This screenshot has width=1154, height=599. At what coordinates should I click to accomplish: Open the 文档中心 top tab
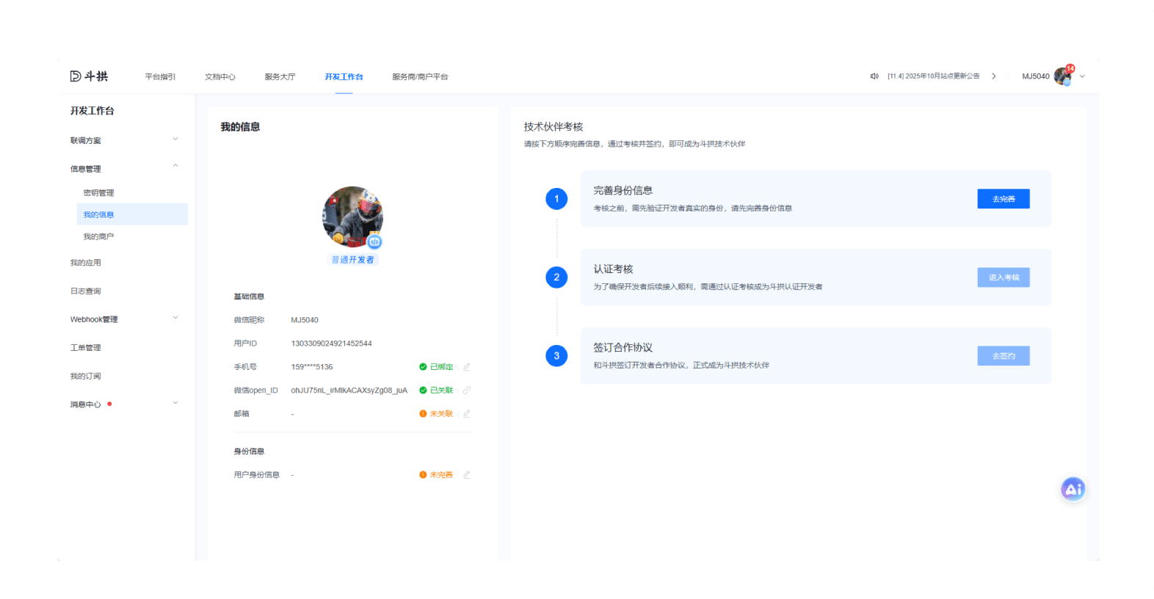click(x=220, y=76)
